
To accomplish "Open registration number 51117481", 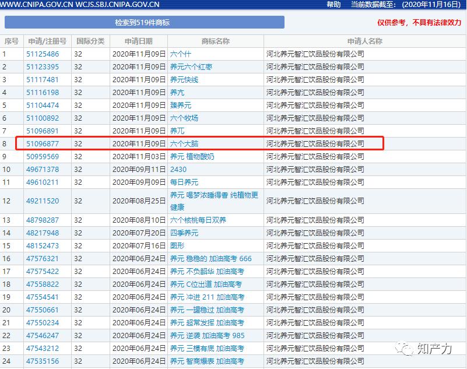I will pyautogui.click(x=43, y=79).
